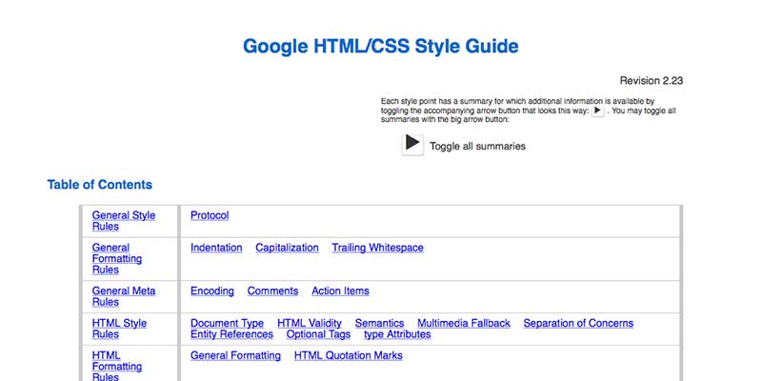Open the General Style Rules link
Screen dimensions: 762x381
[x=124, y=221]
